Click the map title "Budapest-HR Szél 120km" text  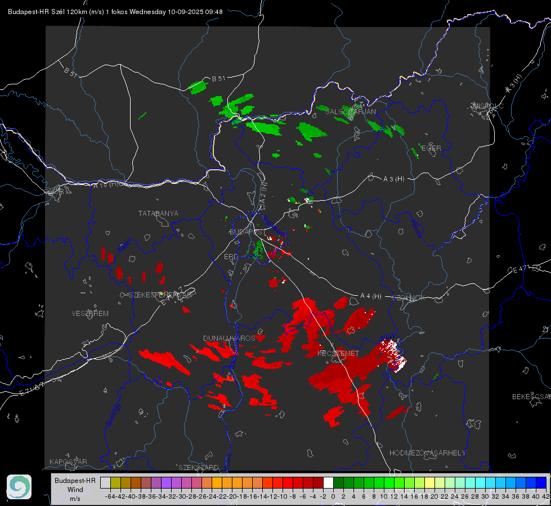pyautogui.click(x=47, y=12)
